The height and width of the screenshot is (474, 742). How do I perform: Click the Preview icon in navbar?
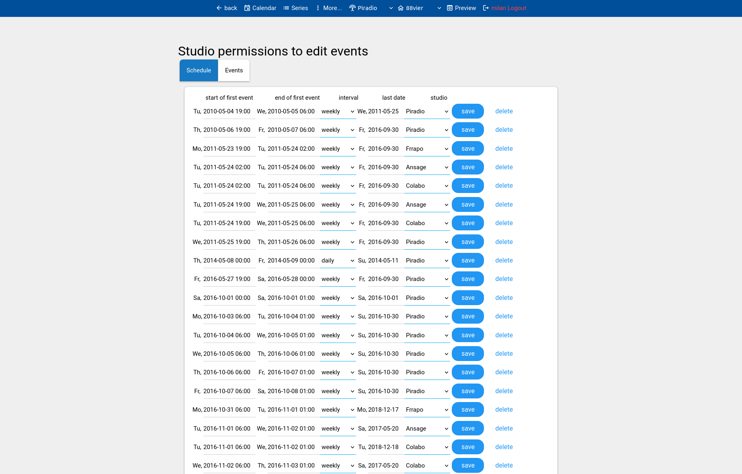coord(450,8)
